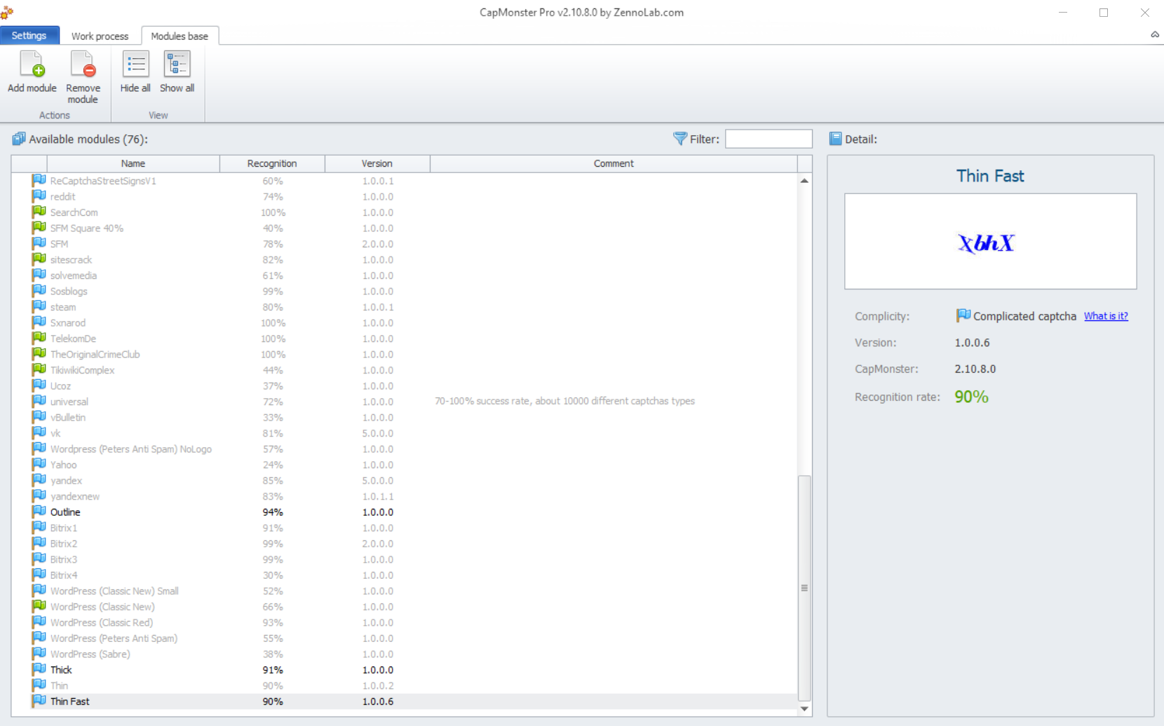Click the green flag beside sitescrack
1164x726 pixels.
tap(39, 259)
